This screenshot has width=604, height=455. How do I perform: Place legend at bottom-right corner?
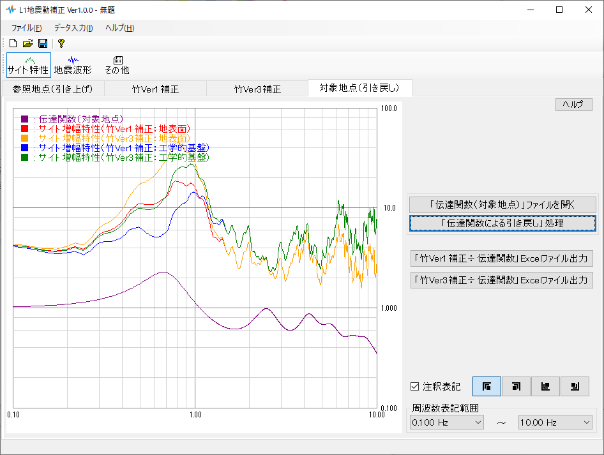575,386
